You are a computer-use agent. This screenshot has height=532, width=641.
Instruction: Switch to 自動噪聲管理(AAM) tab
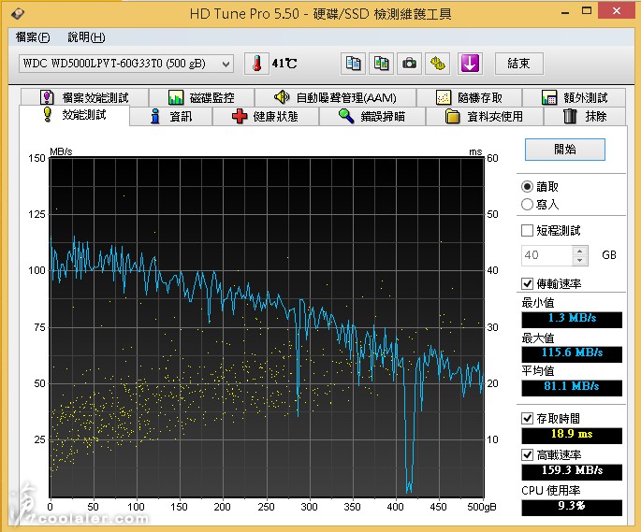[335, 97]
